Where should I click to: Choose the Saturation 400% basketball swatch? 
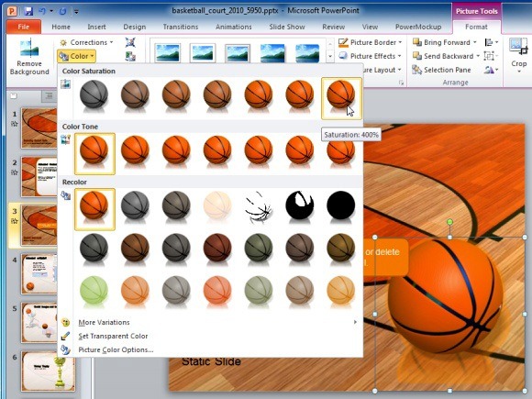pyautogui.click(x=341, y=98)
